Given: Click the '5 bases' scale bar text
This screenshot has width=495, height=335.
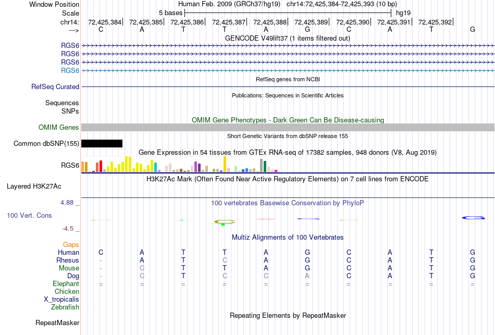Looking at the screenshot, I should [170, 13].
